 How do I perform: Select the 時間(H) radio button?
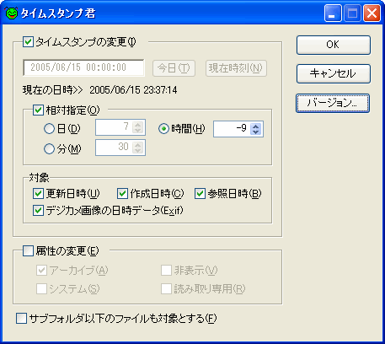163,129
